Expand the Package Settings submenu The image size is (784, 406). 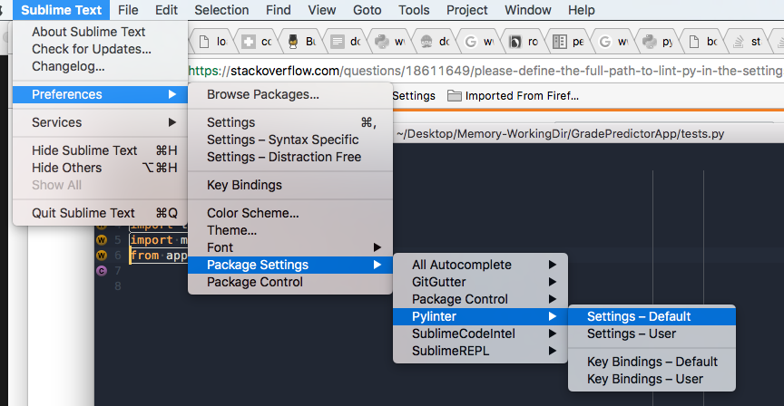pyautogui.click(x=290, y=265)
